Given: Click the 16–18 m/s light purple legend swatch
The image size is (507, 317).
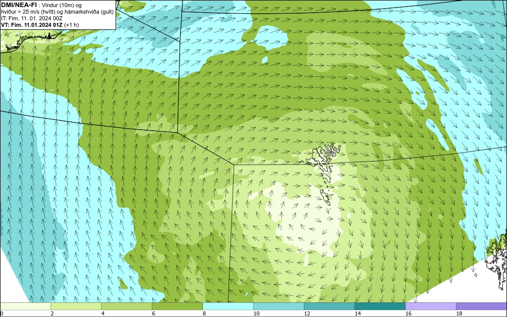Looking at the screenshot, I should click(430, 306).
